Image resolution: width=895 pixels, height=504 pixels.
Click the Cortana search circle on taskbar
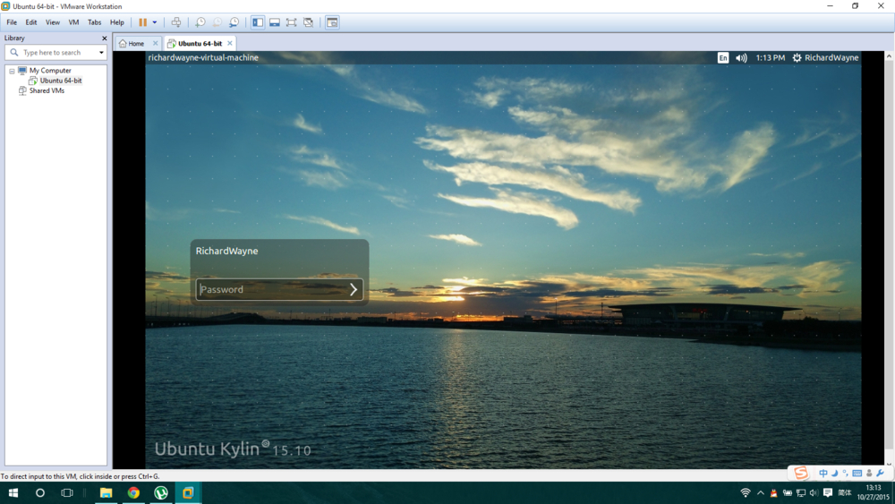point(40,492)
